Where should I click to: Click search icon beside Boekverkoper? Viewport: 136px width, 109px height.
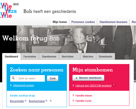[46, 101]
